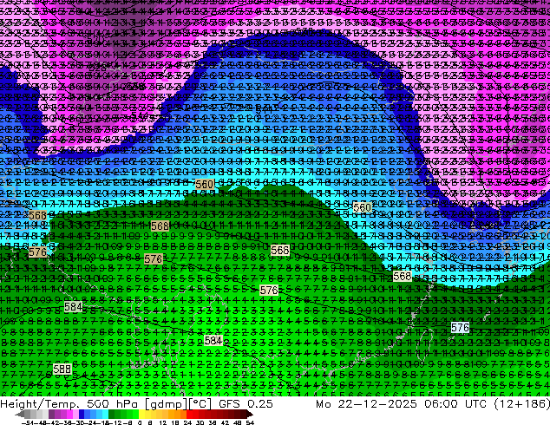550x425 pixels.
Task: Click the 'GFS' model name
Action: 229,403
